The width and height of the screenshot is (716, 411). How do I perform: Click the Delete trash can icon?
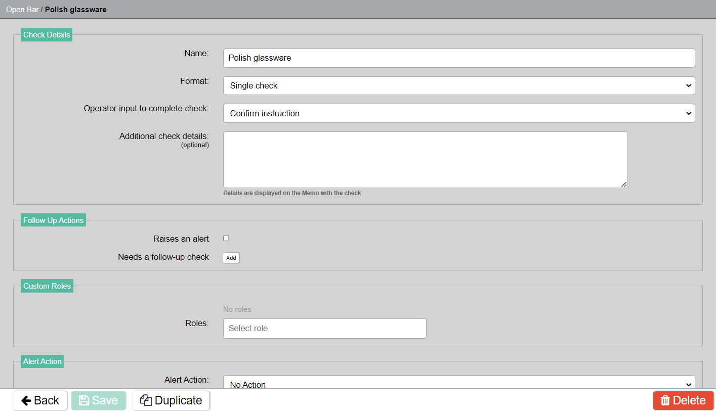click(665, 400)
